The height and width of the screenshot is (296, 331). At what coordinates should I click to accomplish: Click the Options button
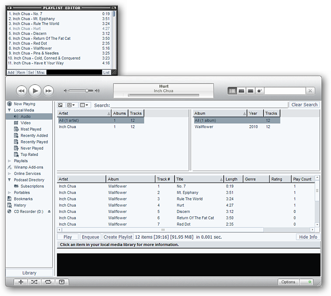coord(288,282)
